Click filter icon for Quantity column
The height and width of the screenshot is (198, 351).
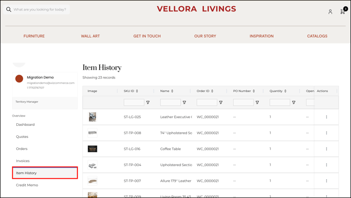click(294, 102)
